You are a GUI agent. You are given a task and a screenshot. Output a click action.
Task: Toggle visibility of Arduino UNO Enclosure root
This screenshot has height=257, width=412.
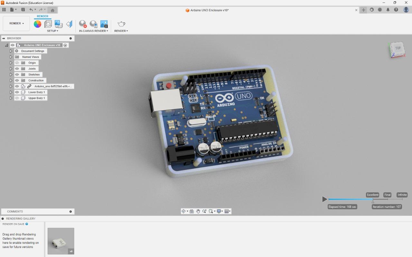click(13, 45)
